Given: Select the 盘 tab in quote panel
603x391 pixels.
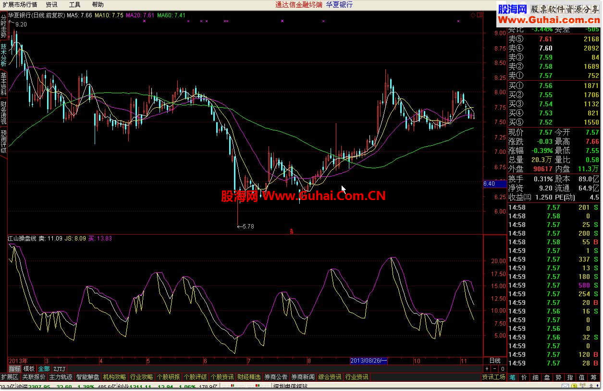Looking at the screenshot, I should (x=547, y=378).
